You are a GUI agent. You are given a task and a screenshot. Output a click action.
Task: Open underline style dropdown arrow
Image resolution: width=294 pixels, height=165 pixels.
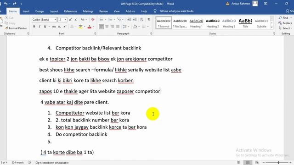point(49,27)
